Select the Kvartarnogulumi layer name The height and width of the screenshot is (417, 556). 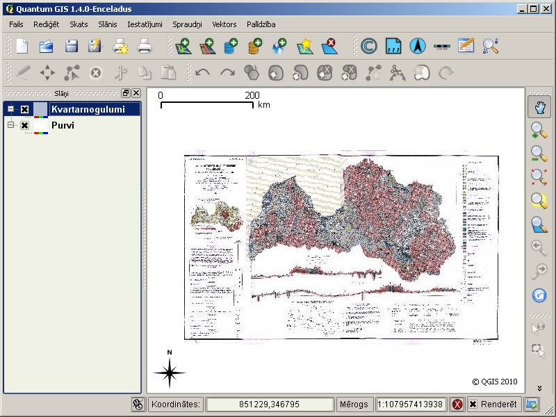pos(88,109)
